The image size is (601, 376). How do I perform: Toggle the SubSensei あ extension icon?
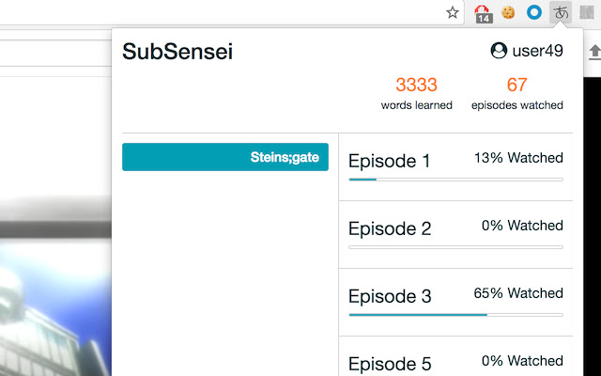point(562,13)
